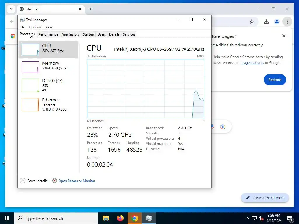
Task: Close the New Tab tab in Chrome
Action: 80,9
